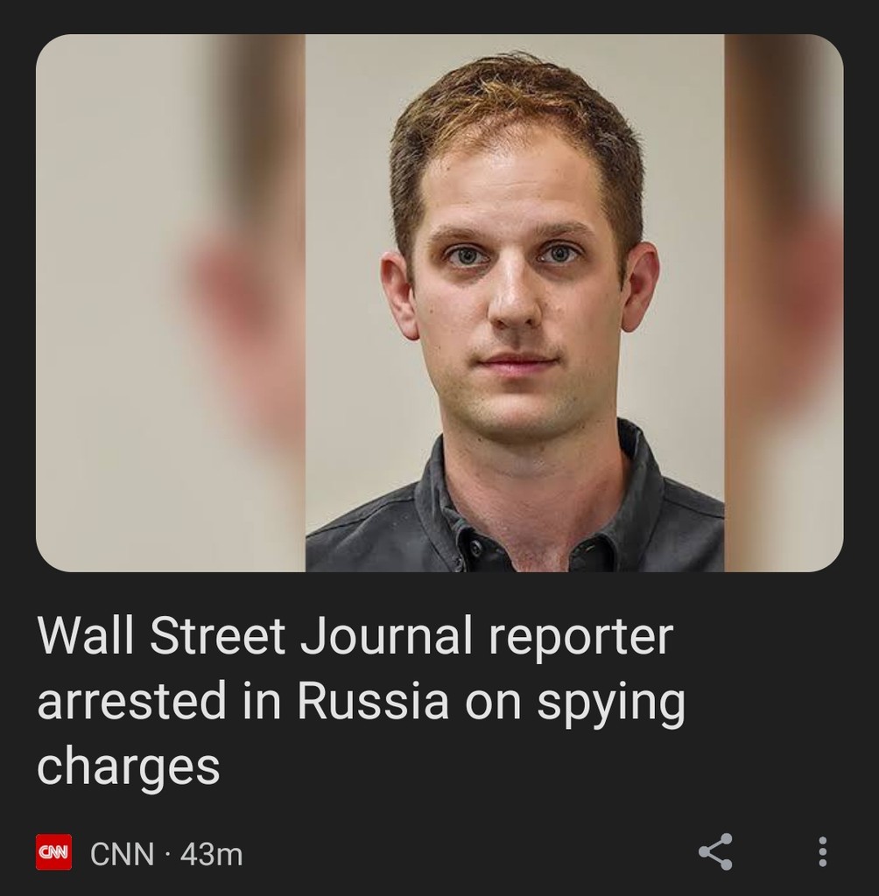Click the word 'charges' in the headline
879x896 pixels.
point(129,766)
